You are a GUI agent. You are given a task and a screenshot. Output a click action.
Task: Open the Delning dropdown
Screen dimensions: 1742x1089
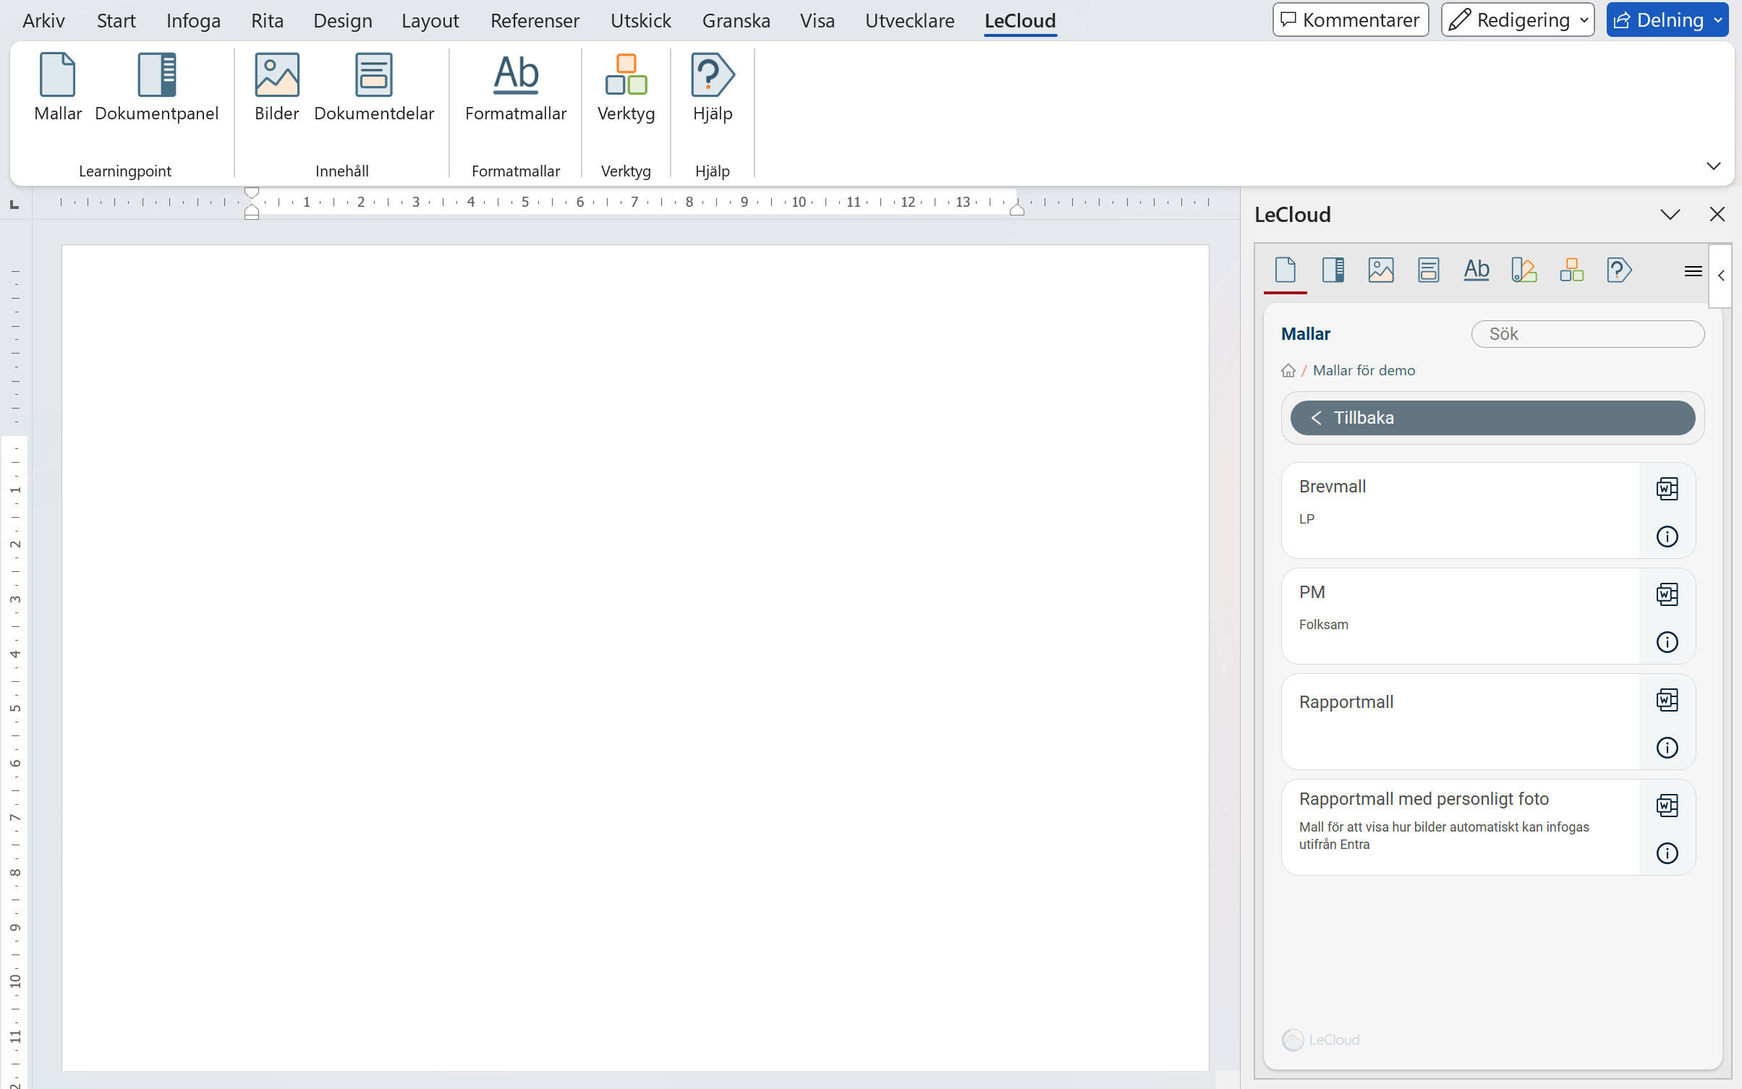click(x=1717, y=20)
